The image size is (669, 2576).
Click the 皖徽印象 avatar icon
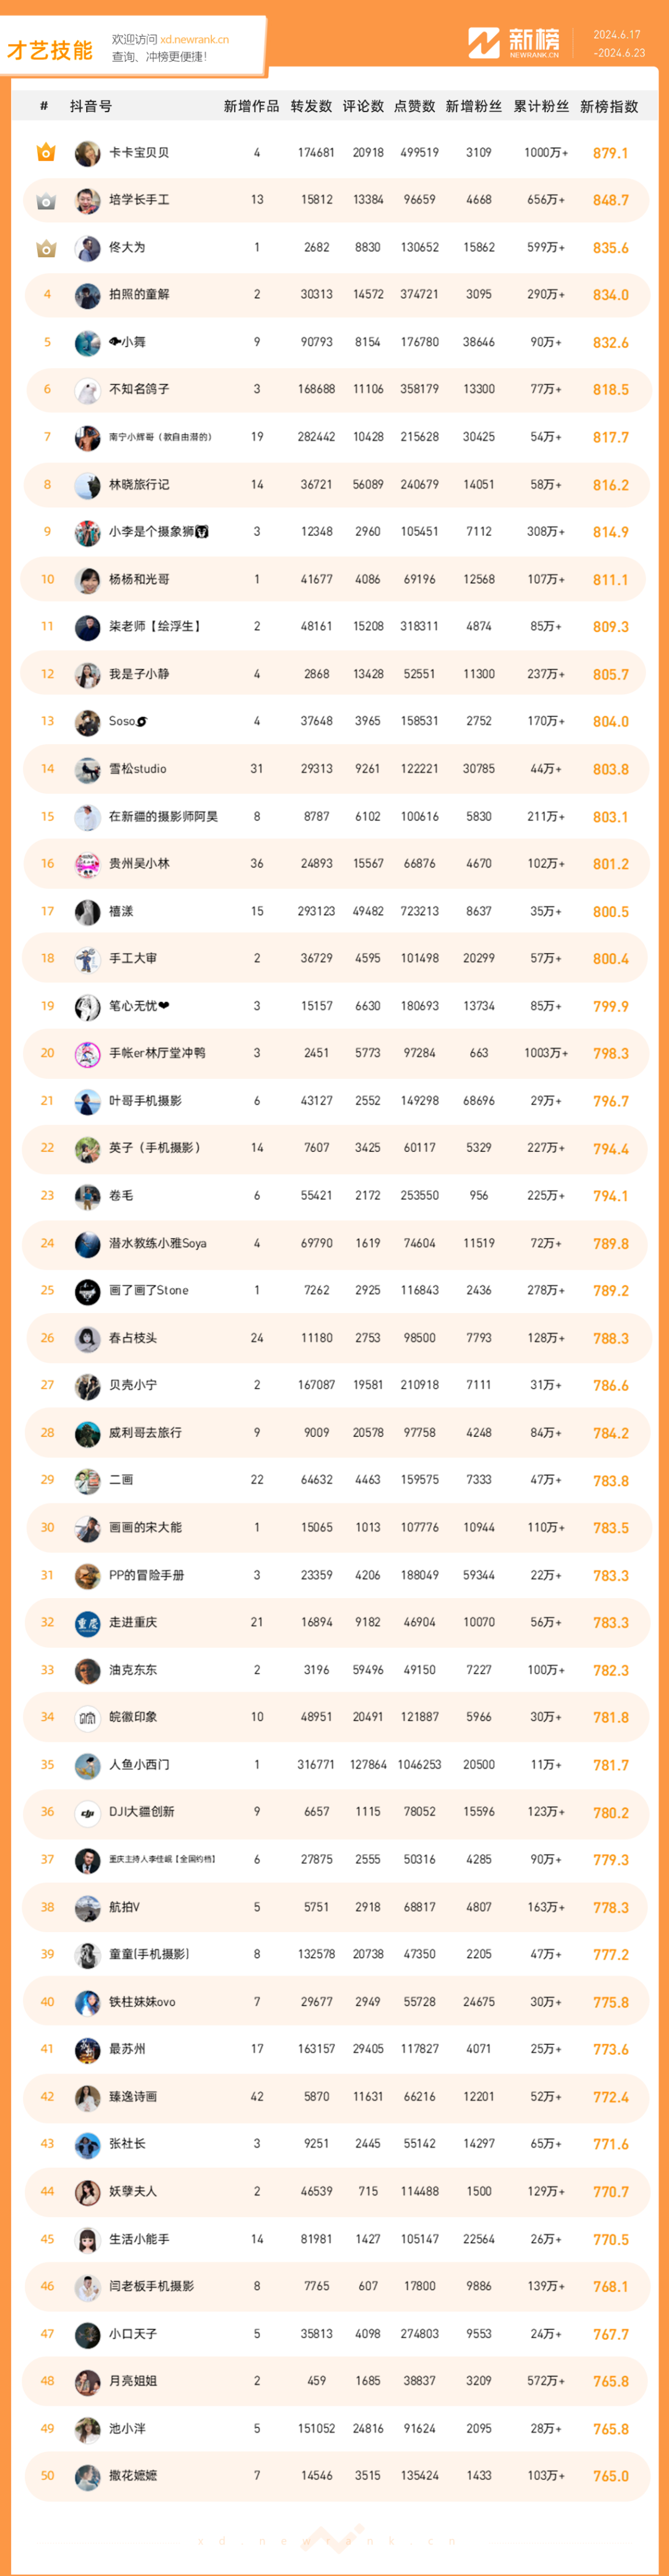click(x=88, y=1718)
